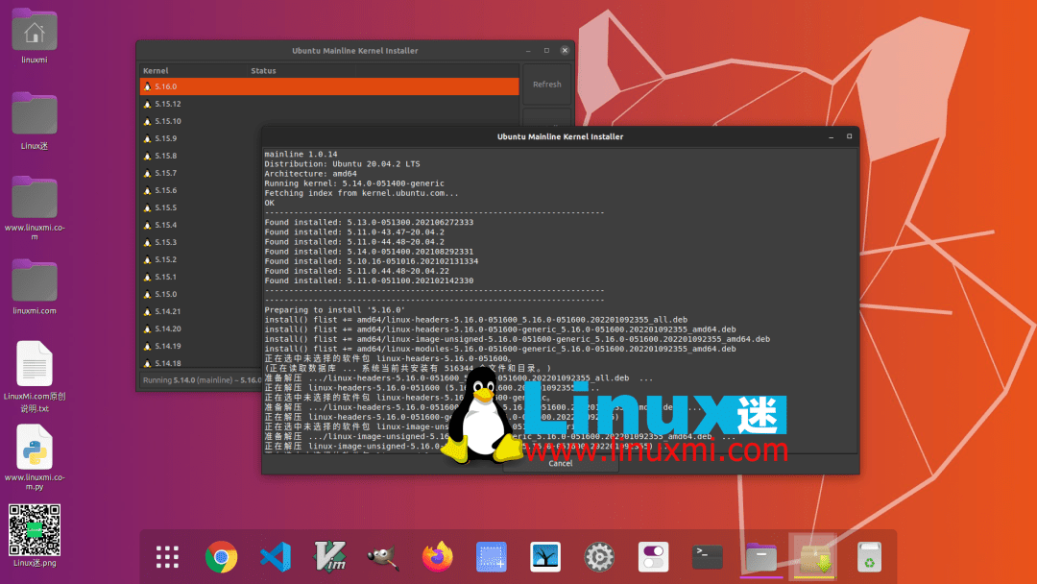The image size is (1037, 584).
Task: Launch the Vim editor from the dock
Action: tap(329, 557)
